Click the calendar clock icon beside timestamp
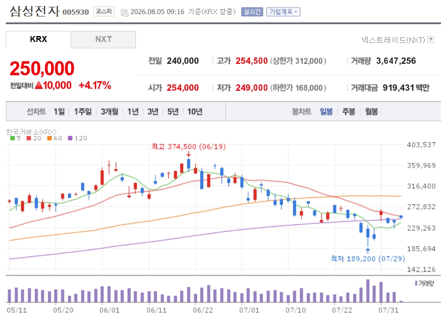Viewport: 441px width, 327px height. pyautogui.click(x=125, y=12)
